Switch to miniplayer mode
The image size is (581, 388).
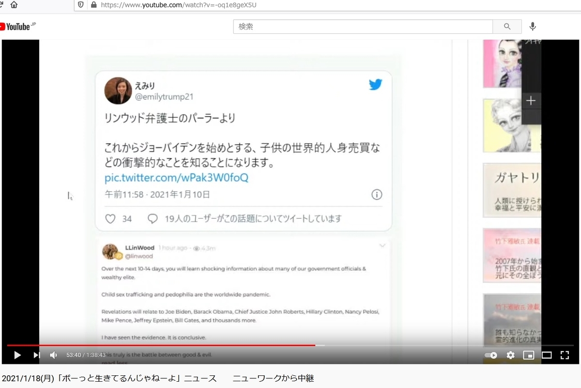[528, 355]
